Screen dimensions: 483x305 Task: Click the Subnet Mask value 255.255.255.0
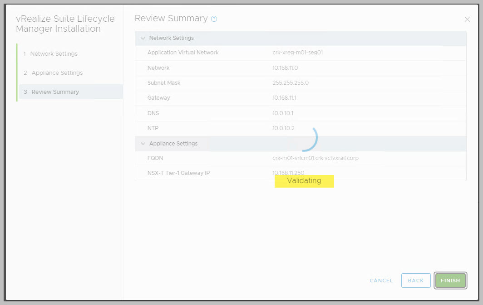click(x=290, y=83)
